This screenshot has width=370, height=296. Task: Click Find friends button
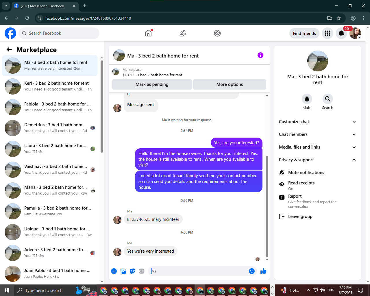304,33
